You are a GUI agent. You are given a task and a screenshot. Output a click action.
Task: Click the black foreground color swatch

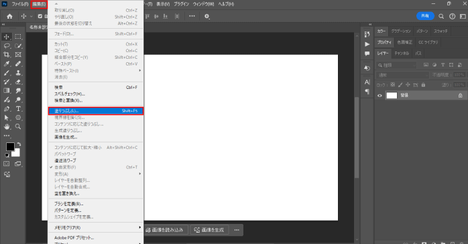click(x=10, y=146)
